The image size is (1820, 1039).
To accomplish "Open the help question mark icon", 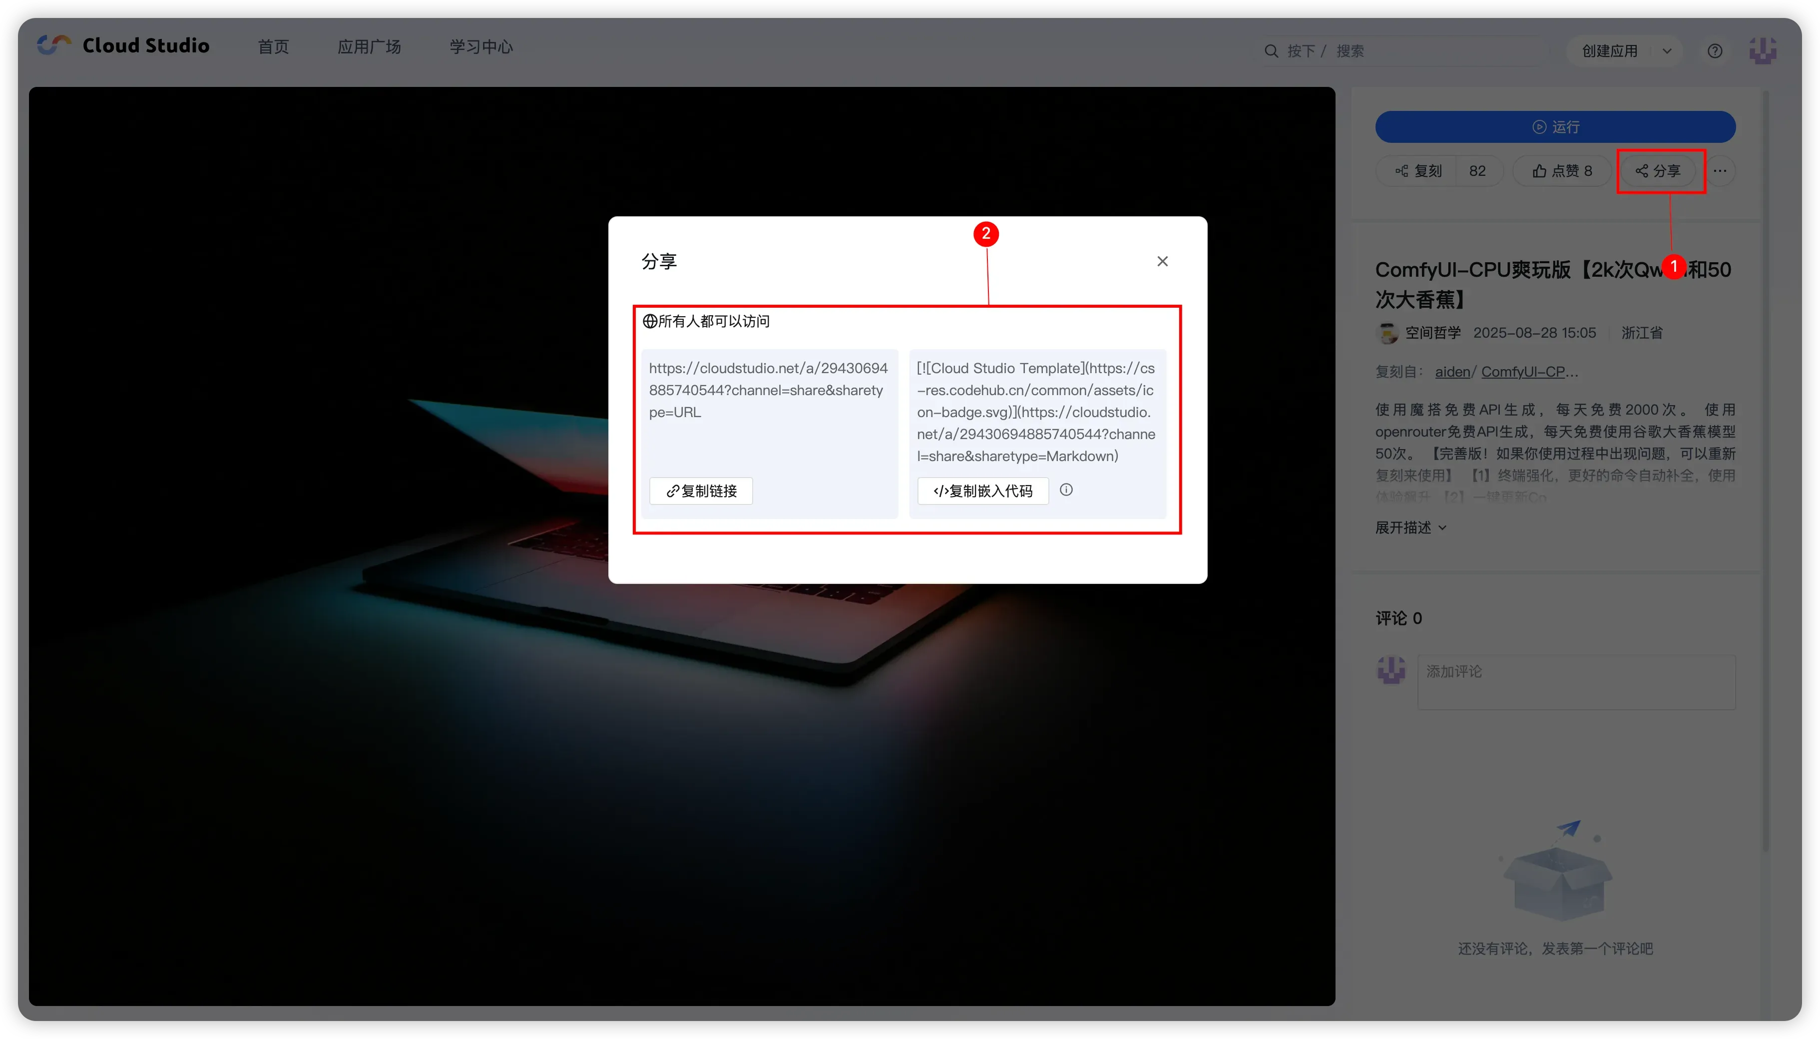I will coord(1715,50).
